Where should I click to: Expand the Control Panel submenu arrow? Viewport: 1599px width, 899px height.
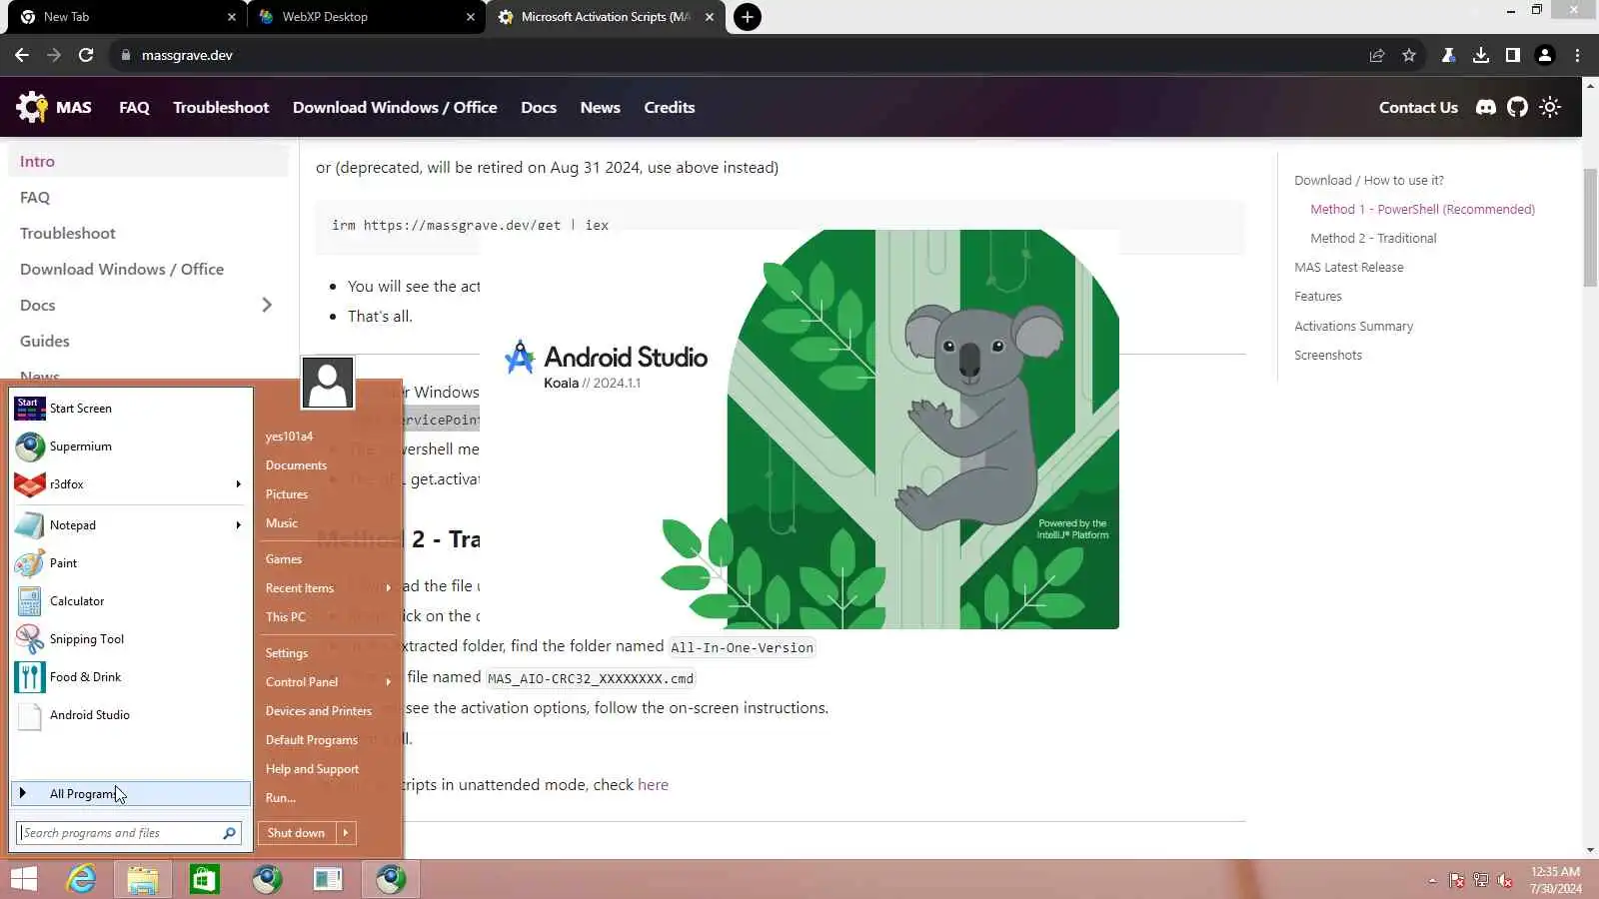tap(388, 682)
